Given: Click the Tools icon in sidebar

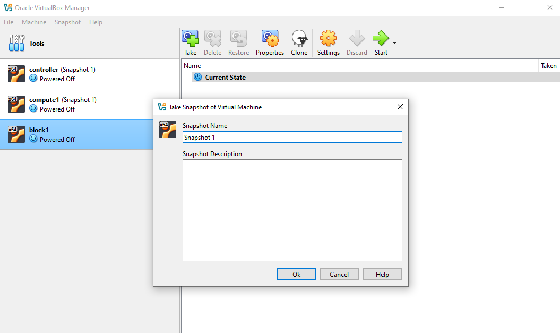Looking at the screenshot, I should [17, 43].
